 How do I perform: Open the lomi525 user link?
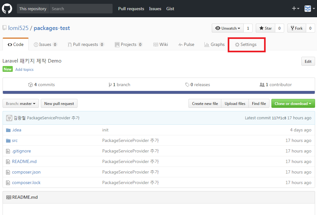[x=18, y=28]
